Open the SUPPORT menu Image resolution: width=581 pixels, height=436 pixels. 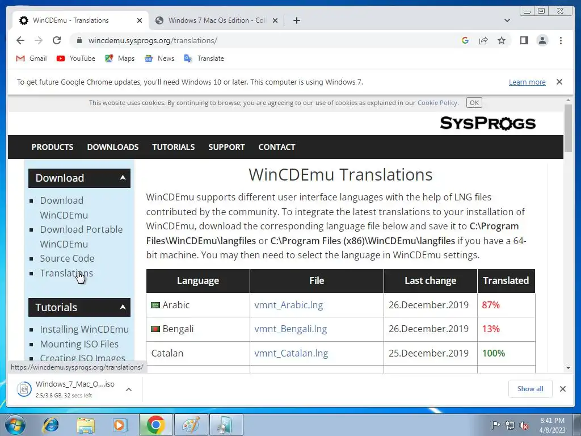226,147
